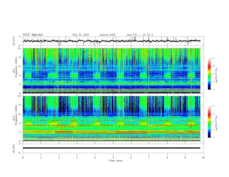Viewport: 229px width, 177px height.
Task: Click time axis tick label "8"
Action: tap(167, 158)
